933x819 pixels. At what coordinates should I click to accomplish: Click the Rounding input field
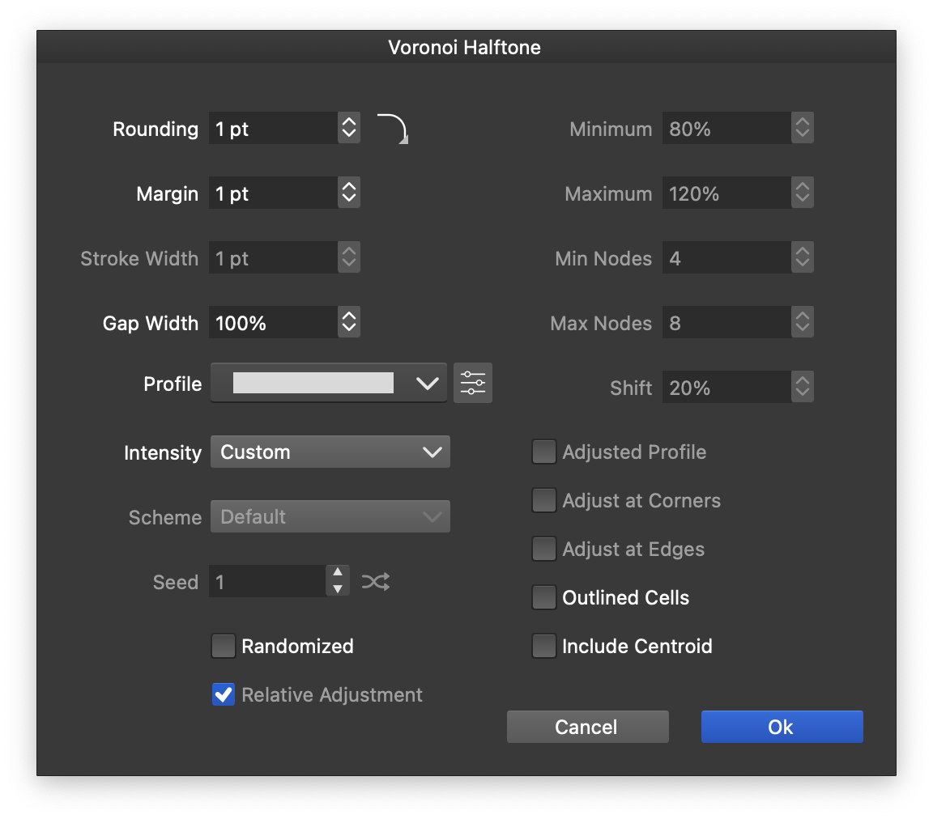[273, 129]
